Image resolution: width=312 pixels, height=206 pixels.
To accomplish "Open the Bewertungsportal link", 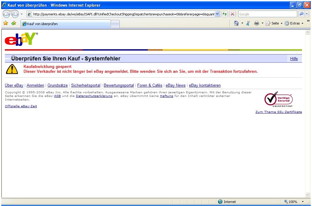I will [x=119, y=85].
